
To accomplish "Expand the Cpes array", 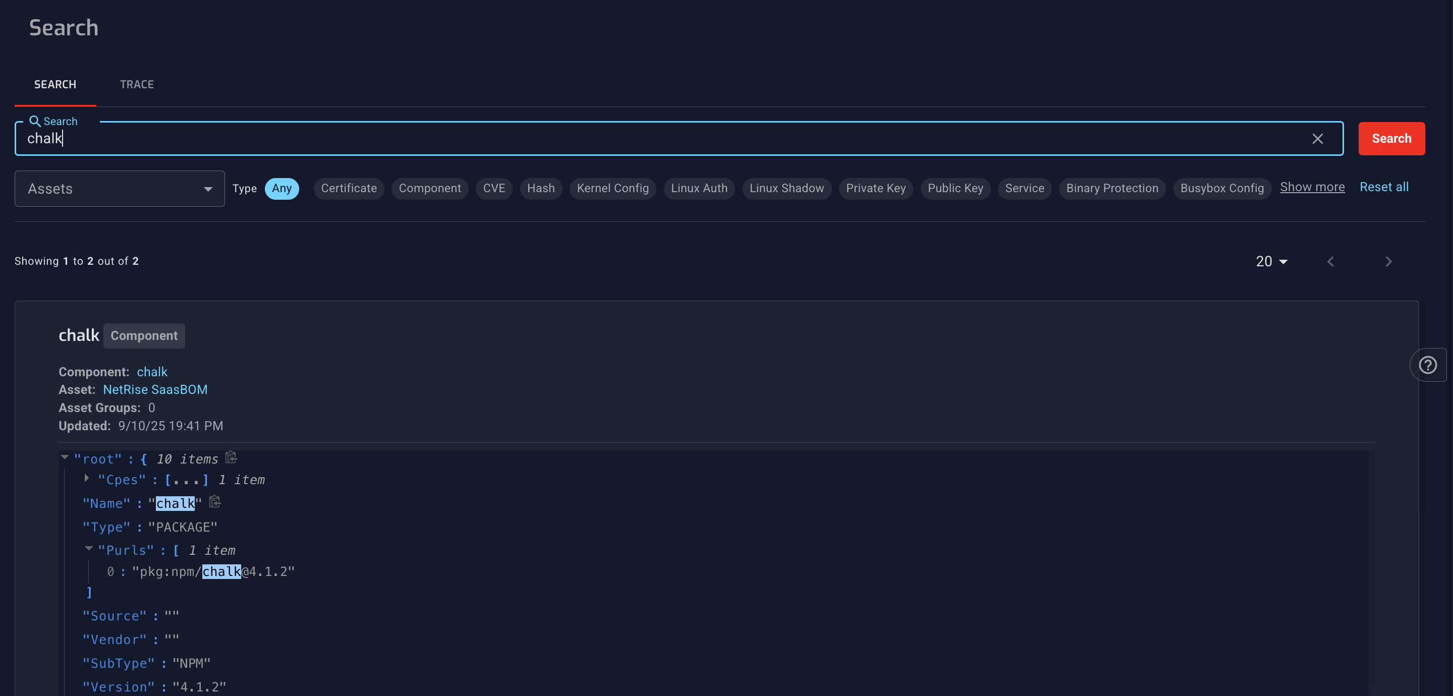I will tap(87, 478).
